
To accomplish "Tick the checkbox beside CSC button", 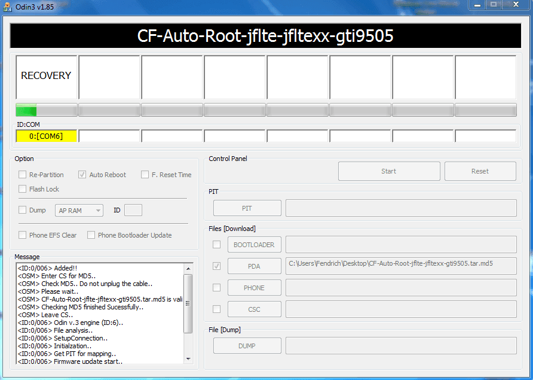I will click(x=216, y=309).
